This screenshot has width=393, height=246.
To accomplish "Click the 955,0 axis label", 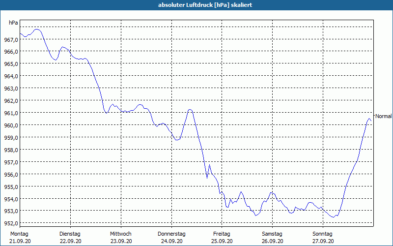I will coord(11,187).
